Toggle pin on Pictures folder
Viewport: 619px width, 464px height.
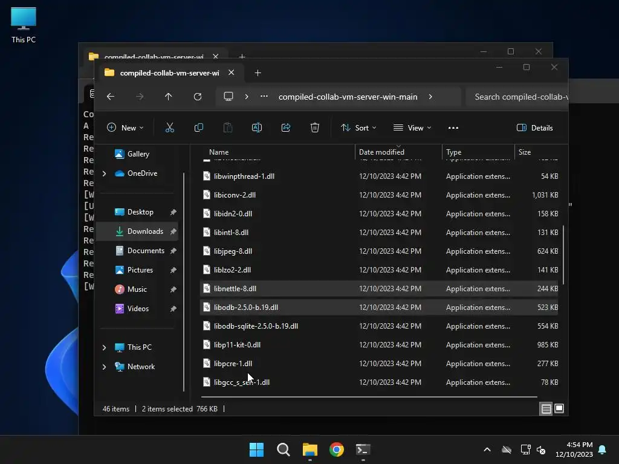pos(173,270)
